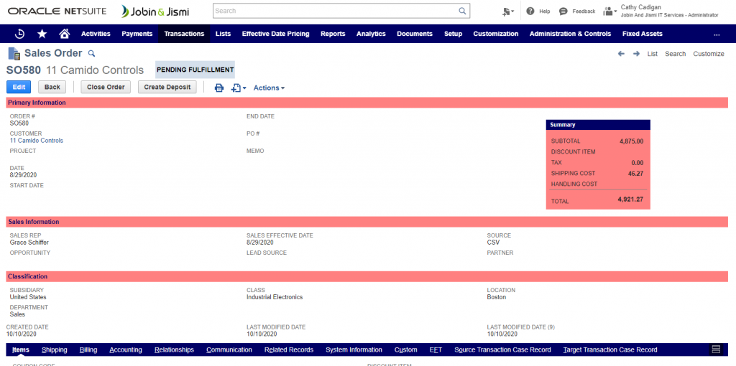Switch to the Accounting subtab
The image size is (736, 366).
126,349
